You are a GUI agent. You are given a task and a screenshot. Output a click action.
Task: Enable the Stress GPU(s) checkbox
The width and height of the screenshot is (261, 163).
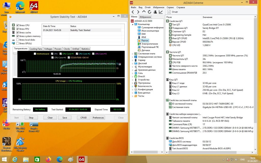(18, 44)
